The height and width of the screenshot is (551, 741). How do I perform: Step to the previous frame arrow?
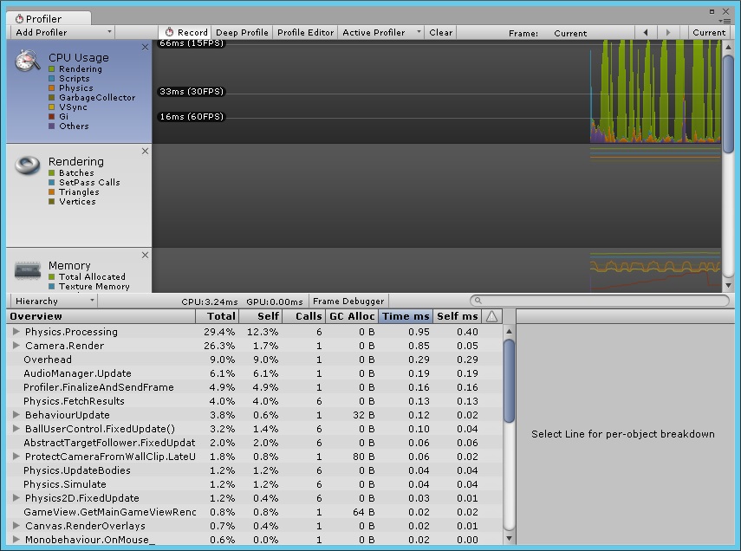pos(646,33)
